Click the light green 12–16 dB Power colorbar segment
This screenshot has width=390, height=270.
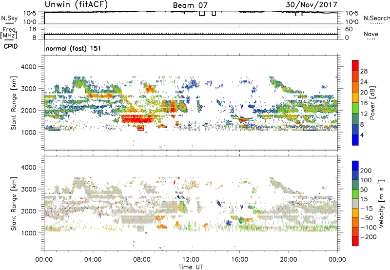point(355,108)
